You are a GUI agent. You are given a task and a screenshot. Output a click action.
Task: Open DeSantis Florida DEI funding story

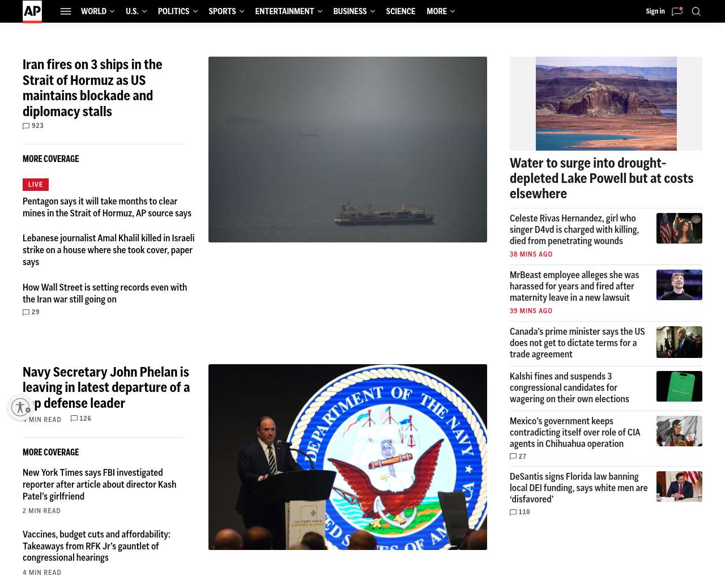(579, 488)
